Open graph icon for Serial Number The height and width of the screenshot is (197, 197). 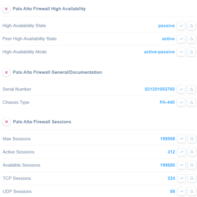[181, 89]
